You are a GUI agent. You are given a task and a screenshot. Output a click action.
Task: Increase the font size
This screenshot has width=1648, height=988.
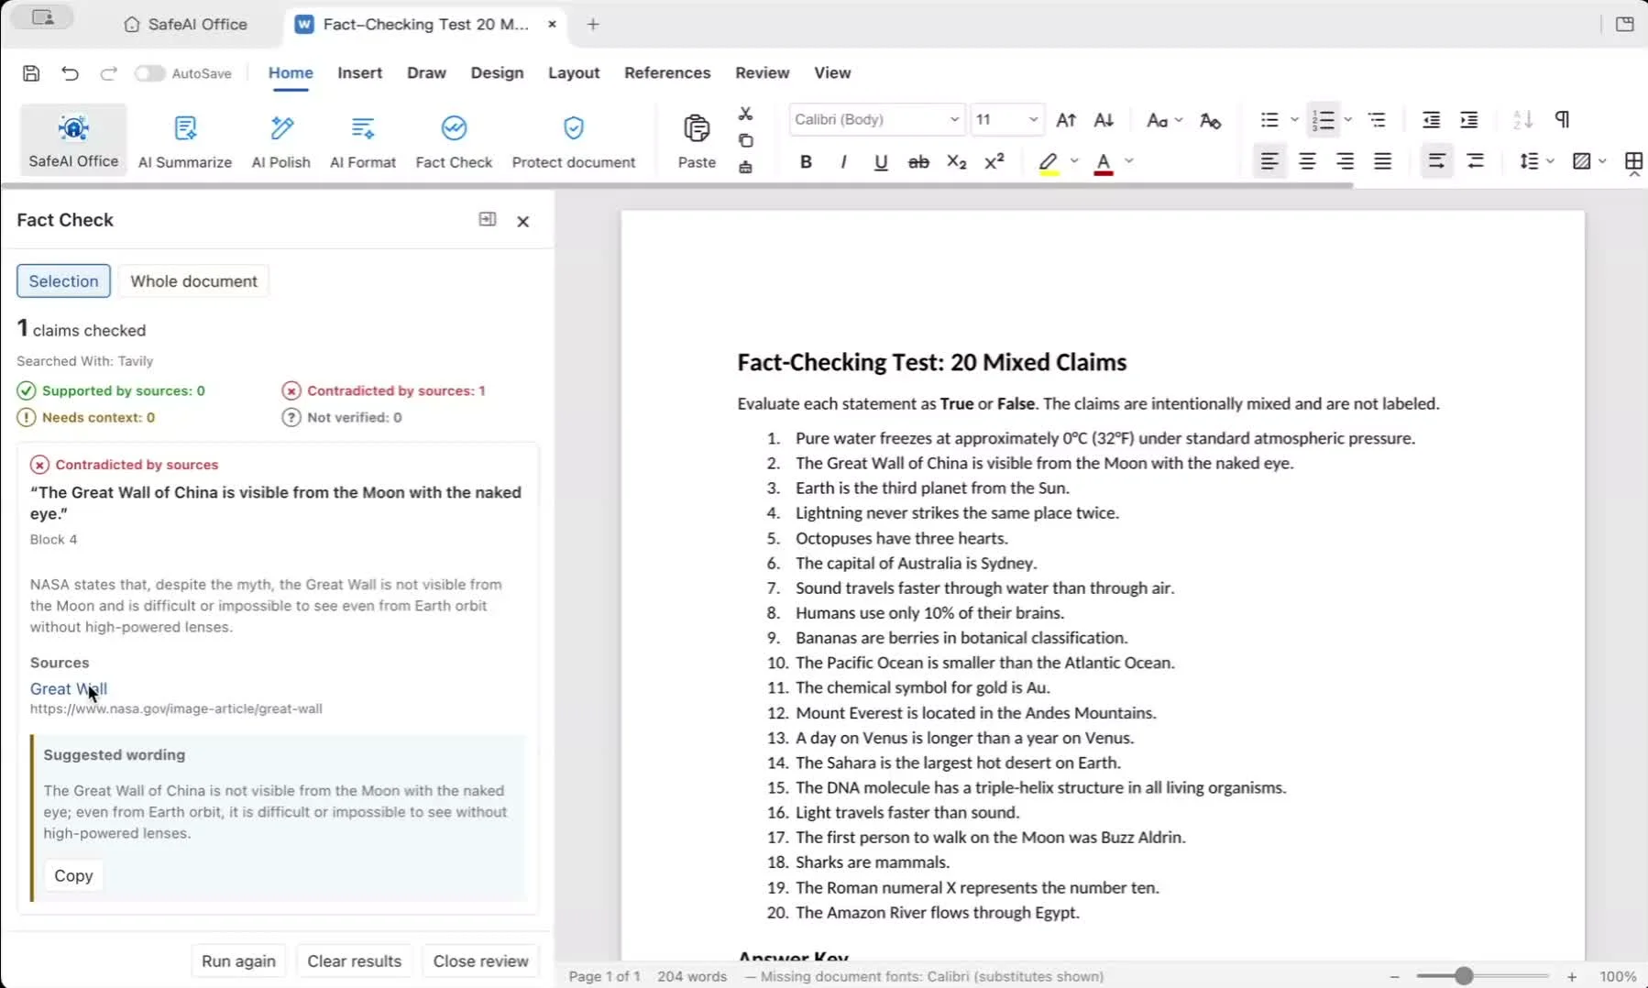[1066, 120]
